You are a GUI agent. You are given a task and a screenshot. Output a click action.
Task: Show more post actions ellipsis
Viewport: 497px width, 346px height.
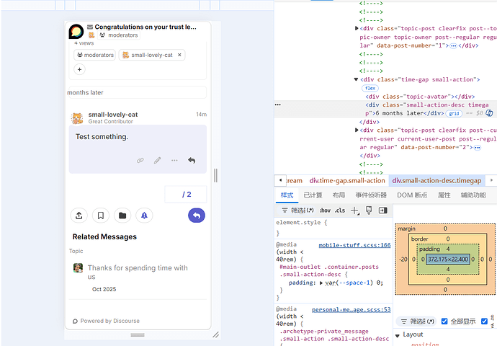174,161
